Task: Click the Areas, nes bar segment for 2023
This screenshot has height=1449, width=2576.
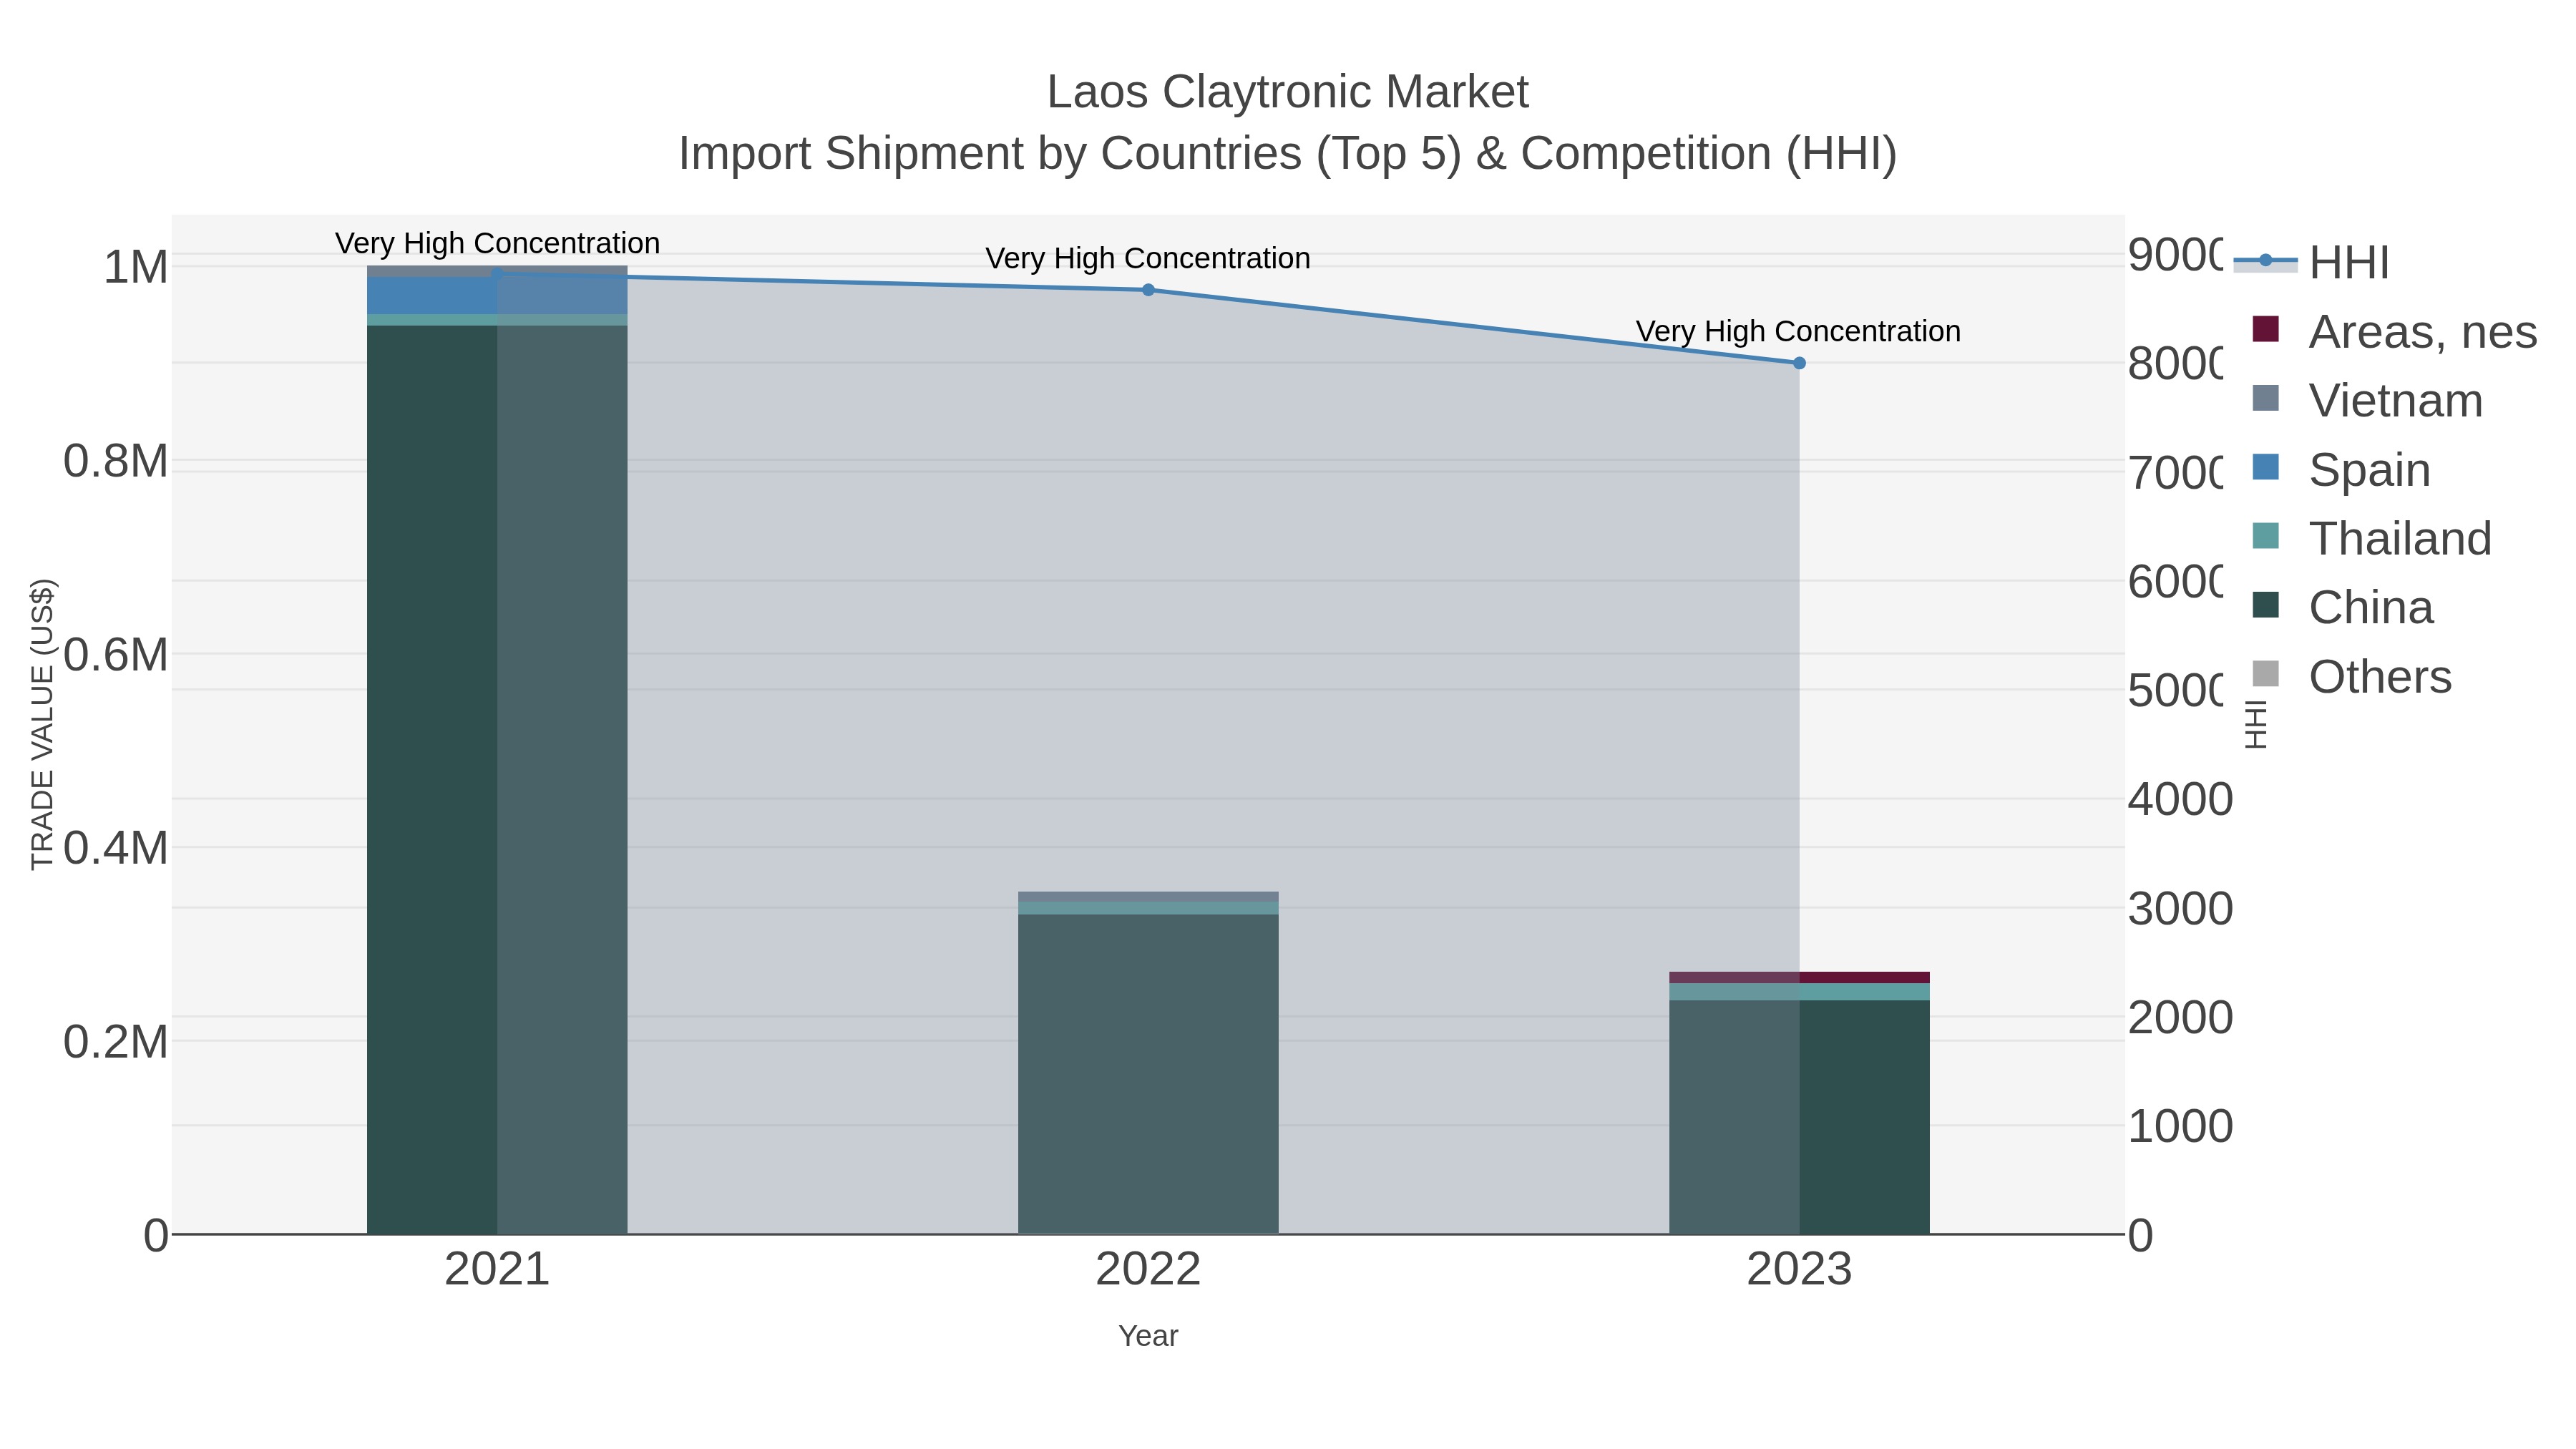Action: (1799, 977)
